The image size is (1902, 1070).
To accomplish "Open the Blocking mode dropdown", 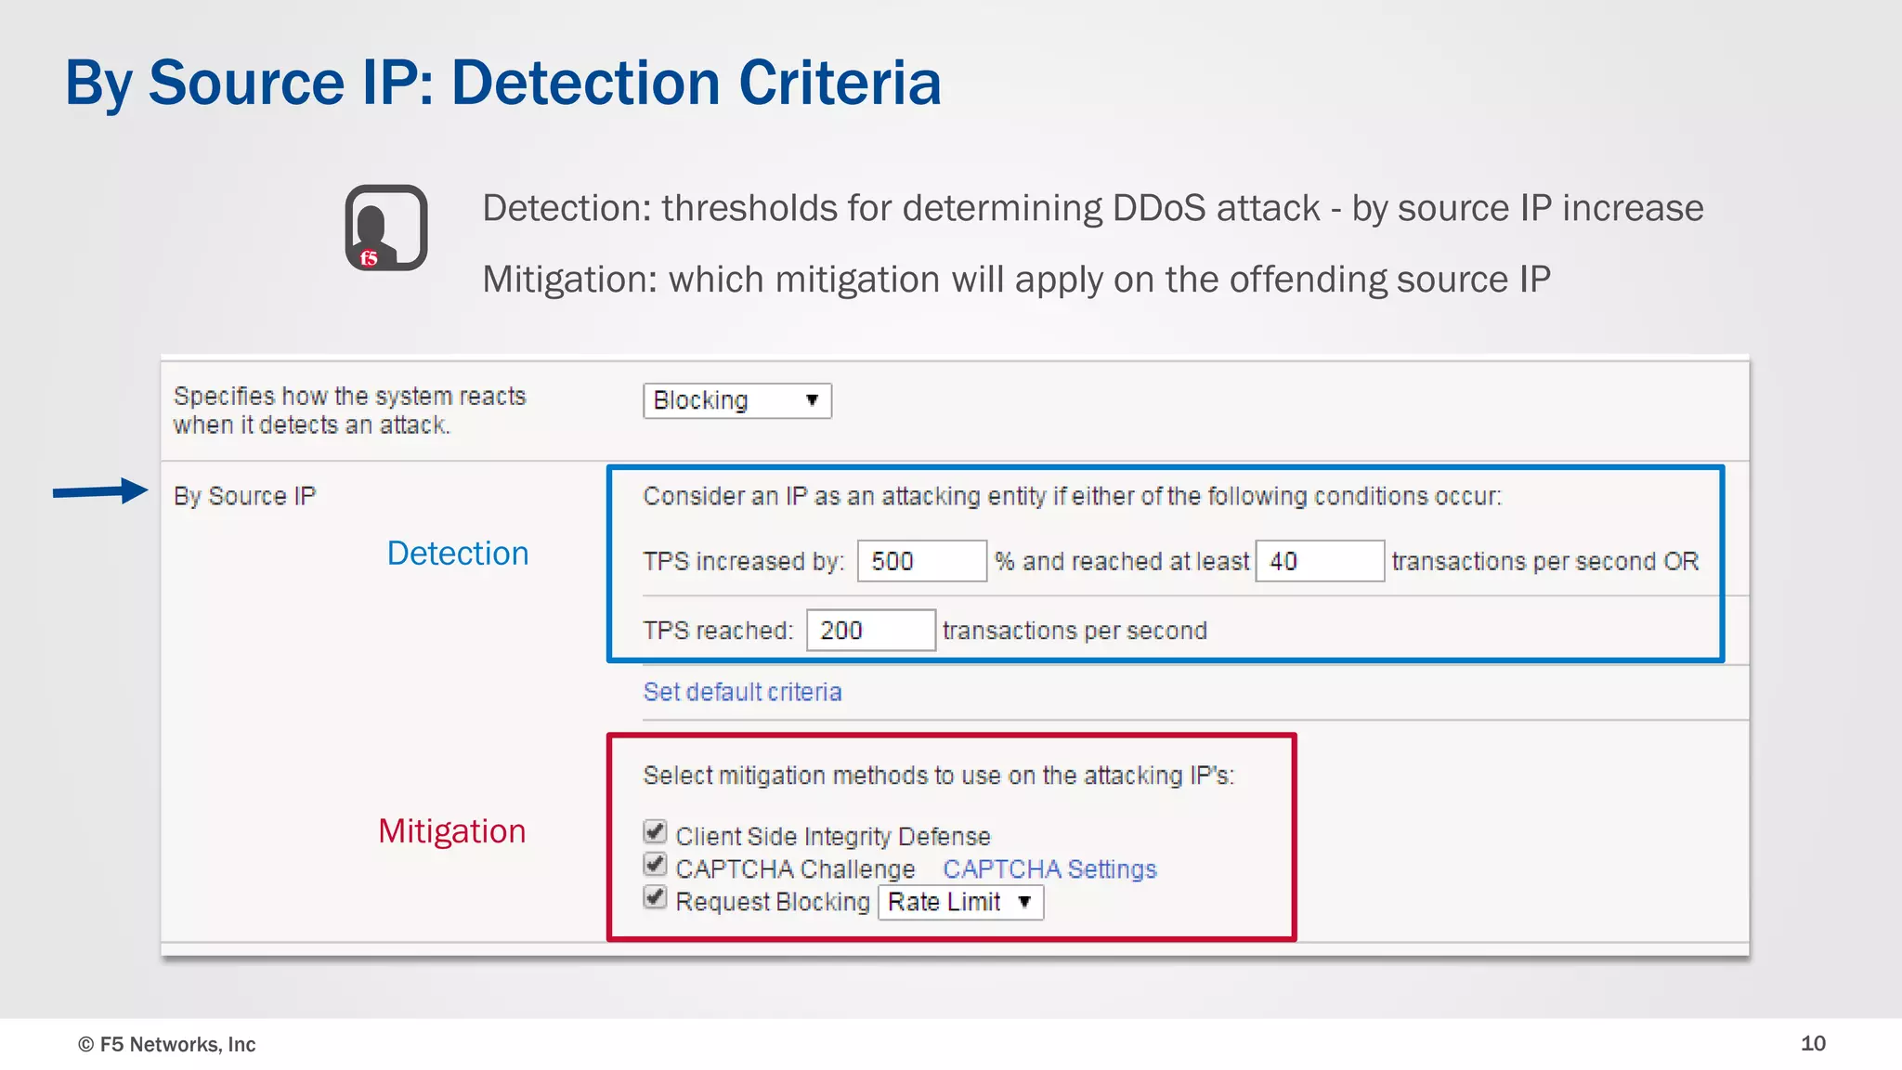I will (737, 400).
